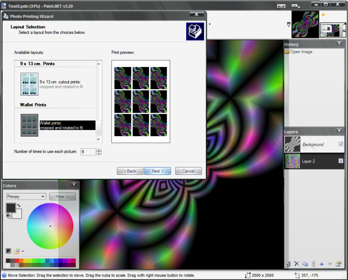Image resolution: width=348 pixels, height=280 pixels.
Task: Increase number of times spinner up arrow
Action: (99, 150)
